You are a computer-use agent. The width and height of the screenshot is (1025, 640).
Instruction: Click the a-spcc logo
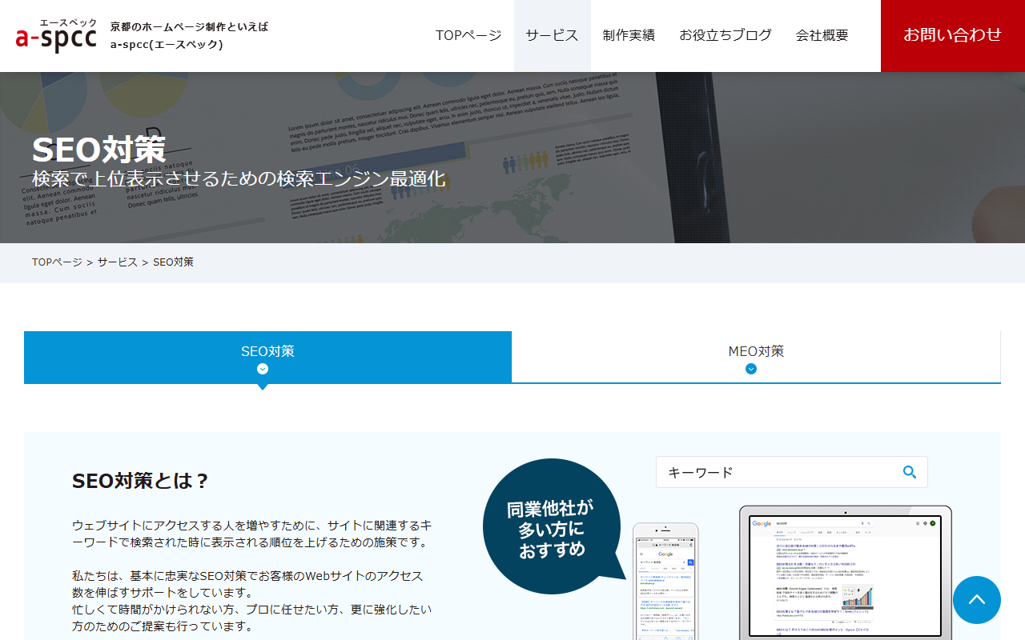tap(56, 36)
